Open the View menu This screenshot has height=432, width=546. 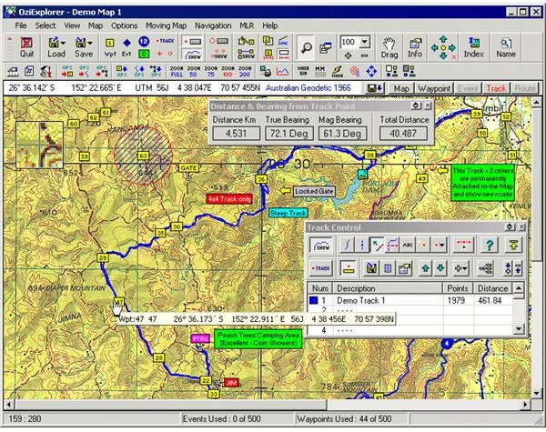(72, 25)
